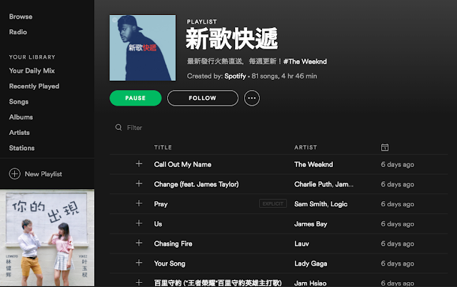
Task: Pause the playlist with green button
Action: pyautogui.click(x=136, y=99)
